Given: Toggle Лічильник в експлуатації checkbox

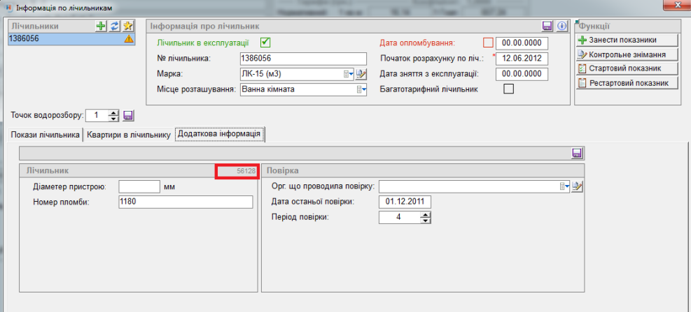Looking at the screenshot, I should click(x=265, y=42).
